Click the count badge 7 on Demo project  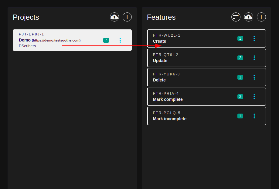106,40
